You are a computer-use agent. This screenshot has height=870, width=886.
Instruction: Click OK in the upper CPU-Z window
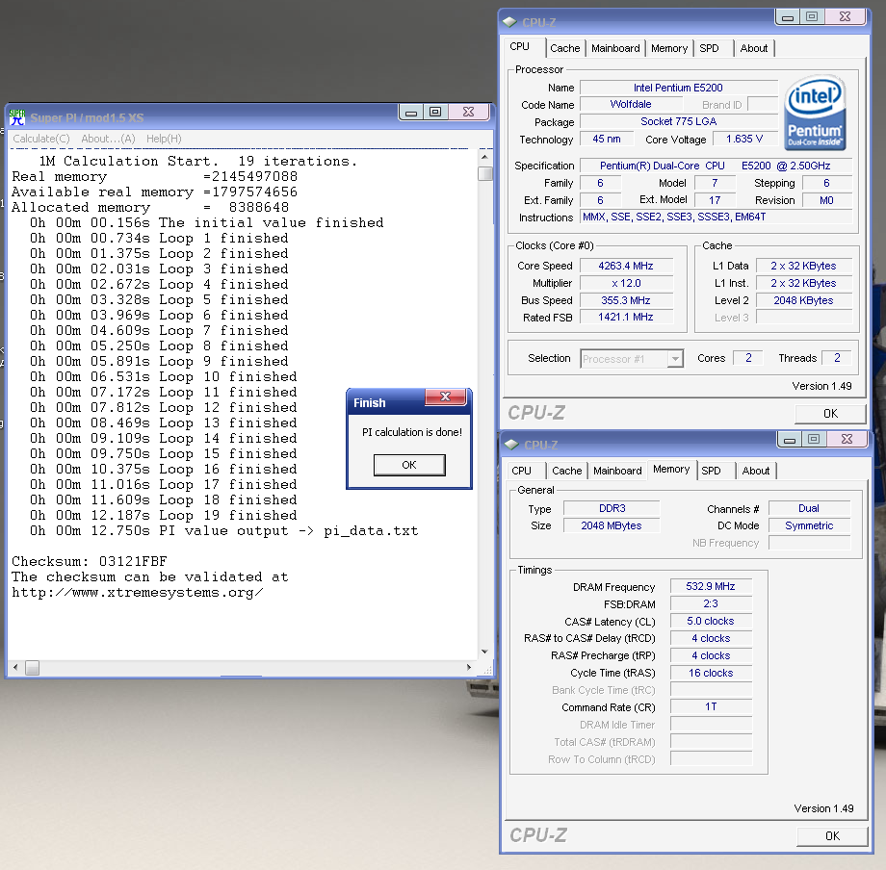(x=830, y=414)
